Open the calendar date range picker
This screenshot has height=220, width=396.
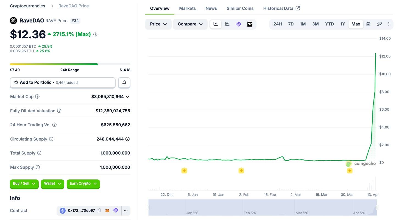pyautogui.click(x=368, y=24)
